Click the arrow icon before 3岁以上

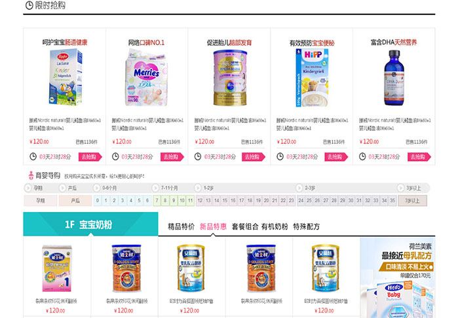[x=400, y=188]
